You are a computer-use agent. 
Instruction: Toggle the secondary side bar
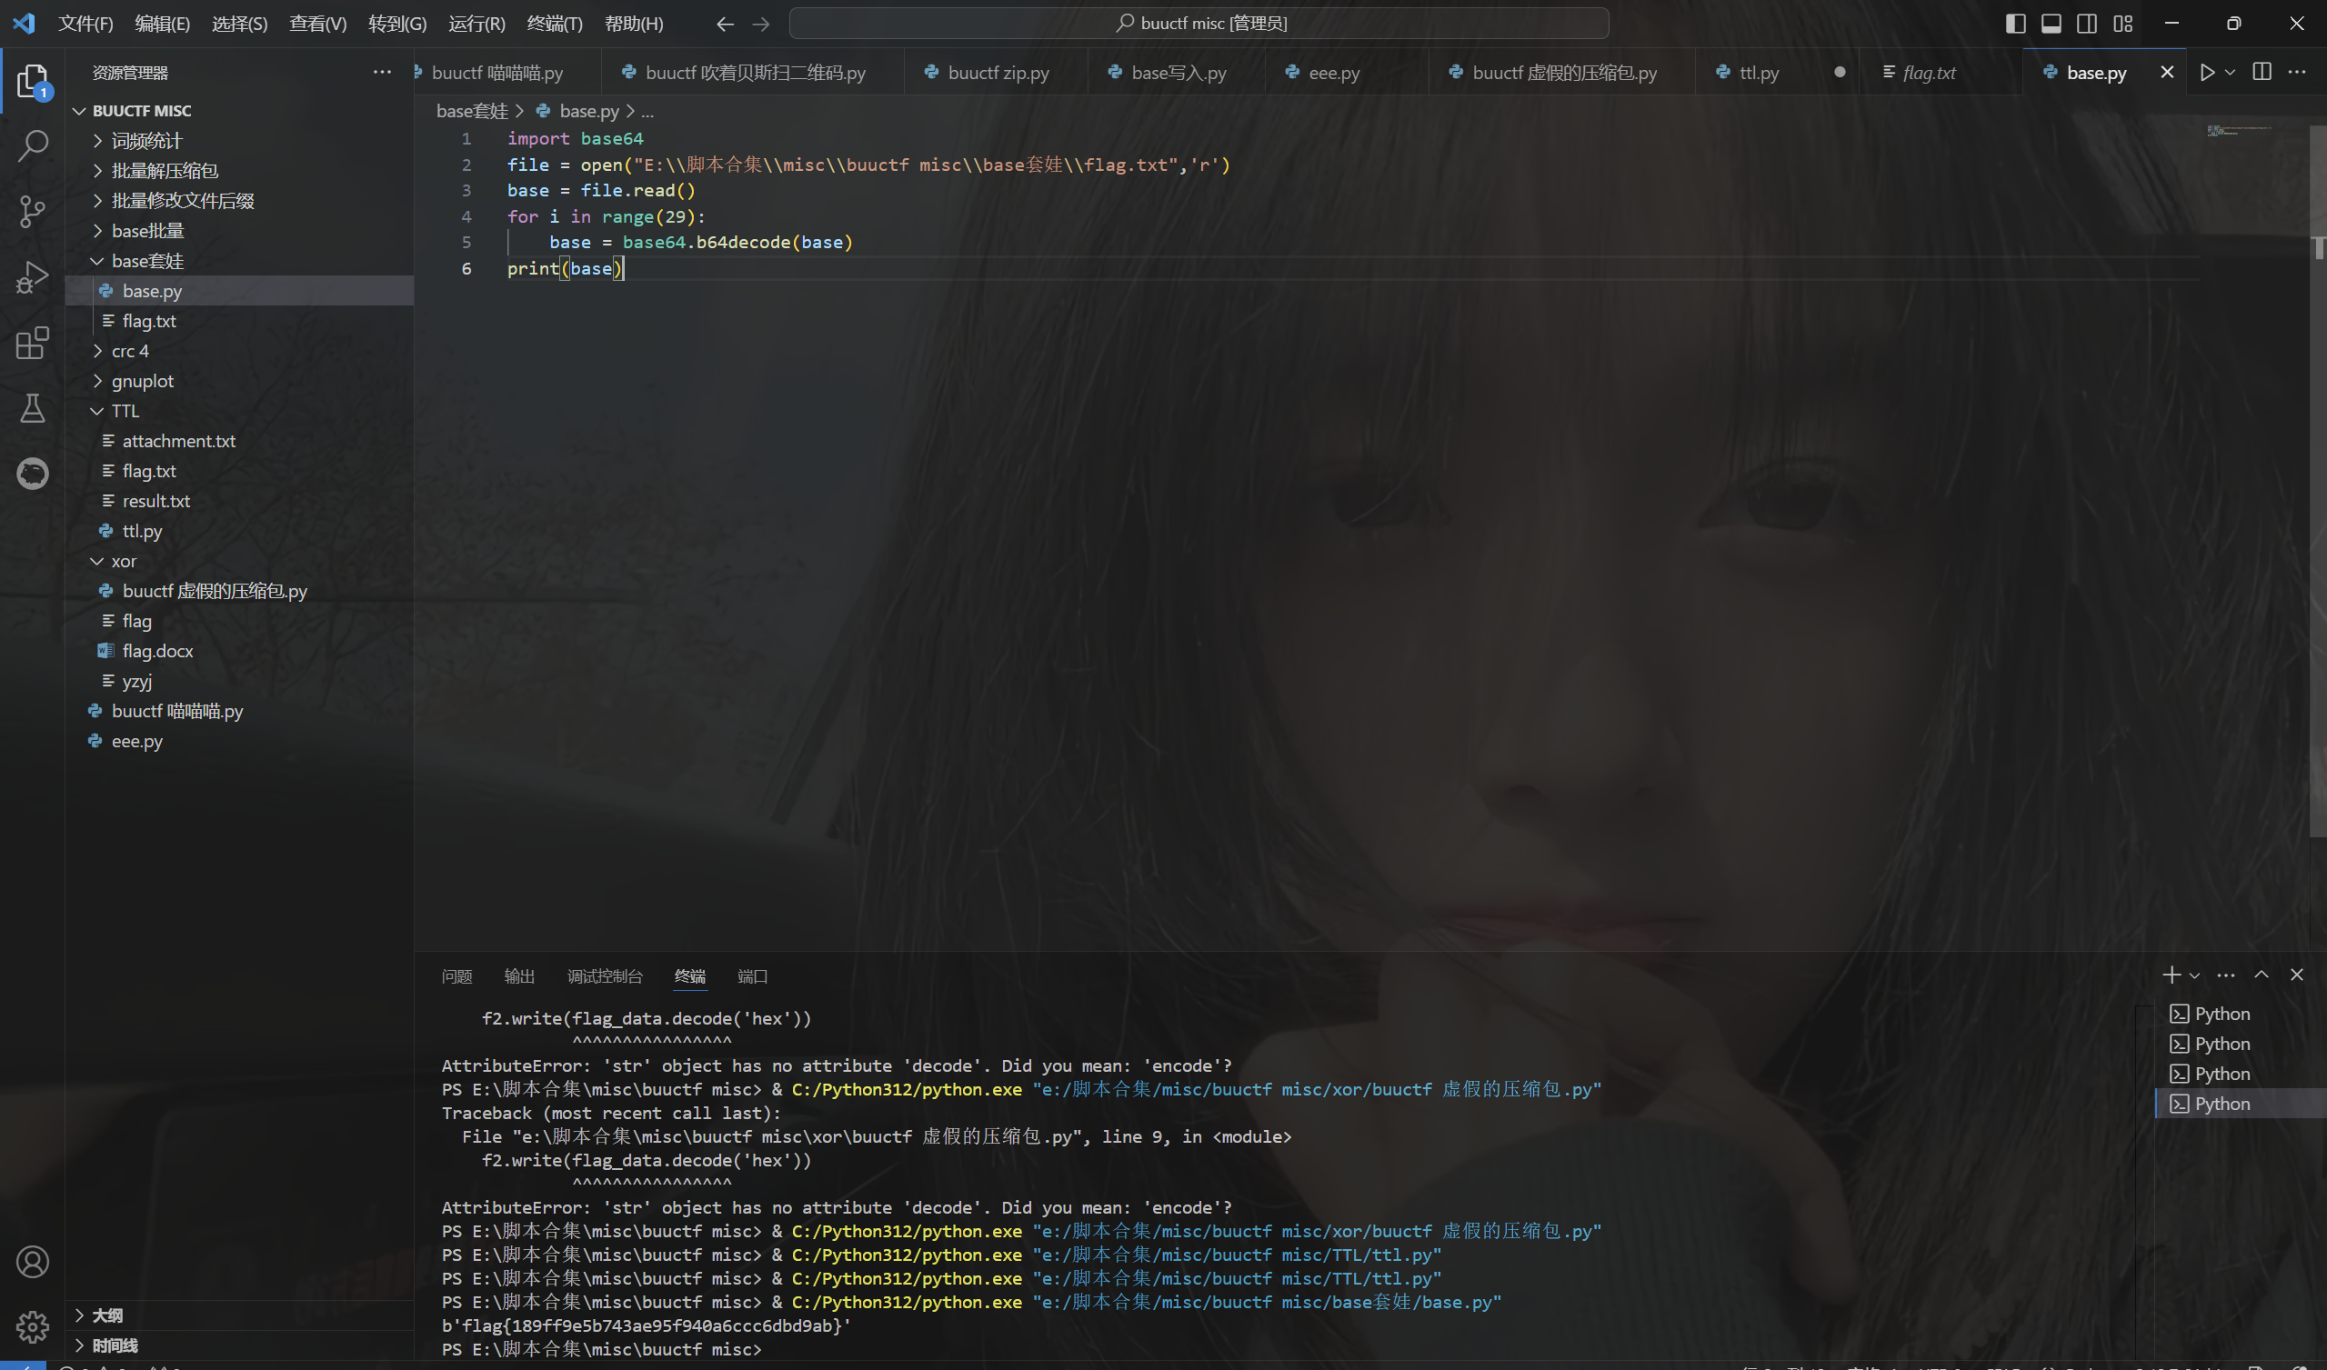2087,24
